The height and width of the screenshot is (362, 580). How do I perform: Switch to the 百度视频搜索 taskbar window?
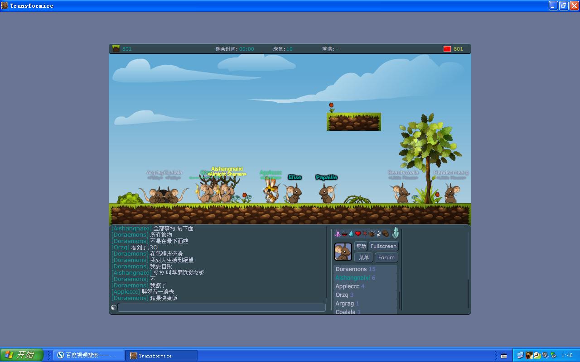tap(88, 356)
